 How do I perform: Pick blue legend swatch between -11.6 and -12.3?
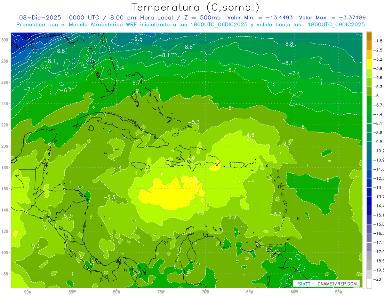[369, 174]
